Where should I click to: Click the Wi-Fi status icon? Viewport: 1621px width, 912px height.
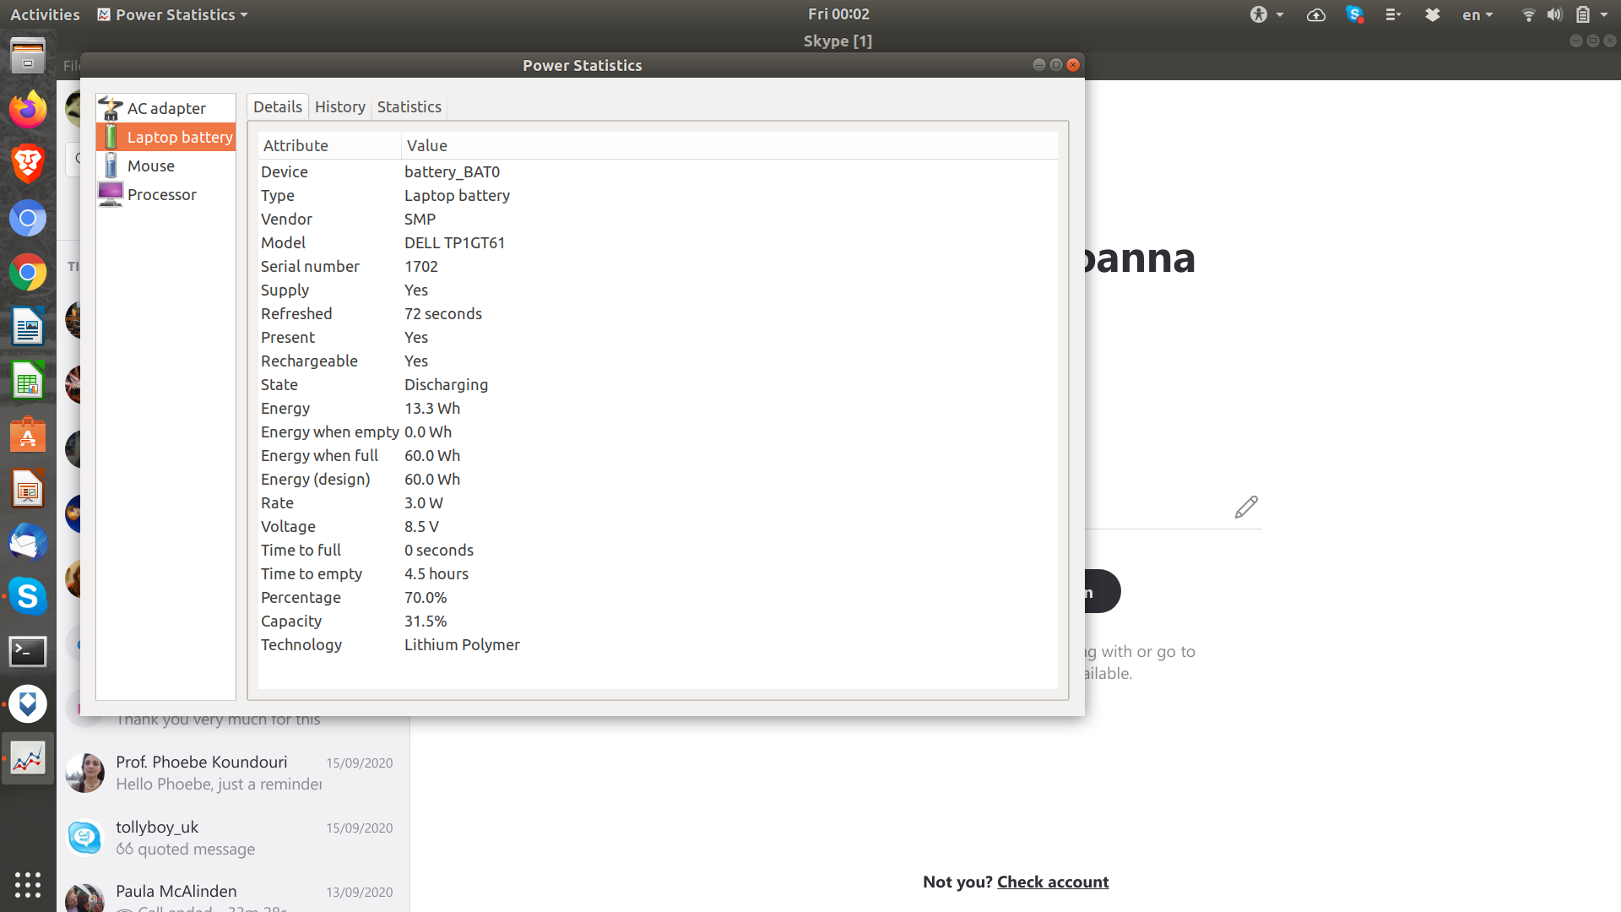[x=1528, y=14]
